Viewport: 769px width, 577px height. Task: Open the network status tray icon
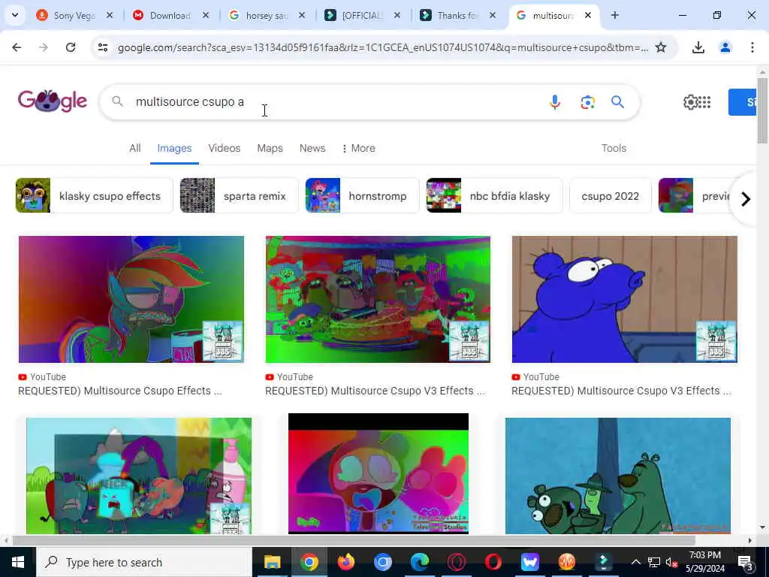[654, 562]
